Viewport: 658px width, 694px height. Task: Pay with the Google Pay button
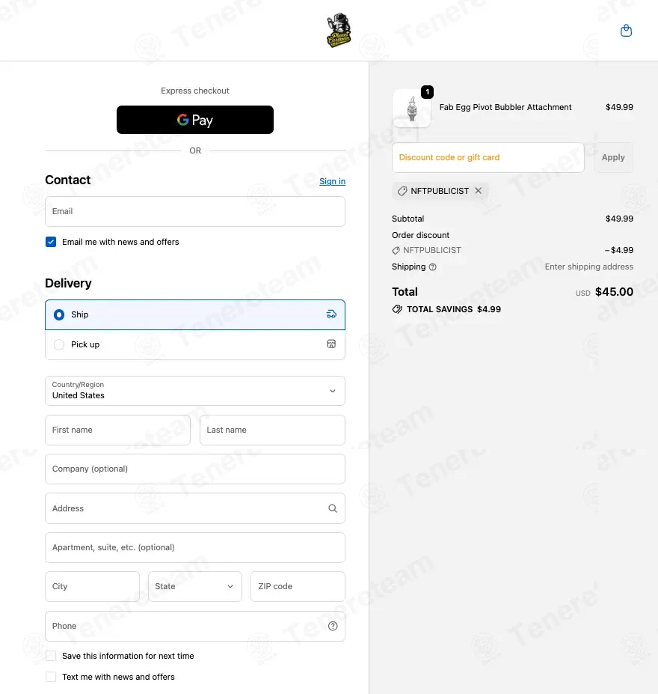point(195,120)
